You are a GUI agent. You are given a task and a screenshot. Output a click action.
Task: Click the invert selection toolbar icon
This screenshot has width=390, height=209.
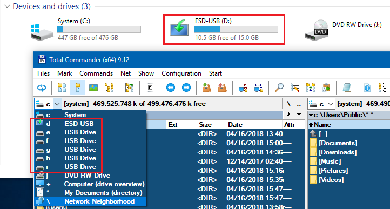[150, 87]
